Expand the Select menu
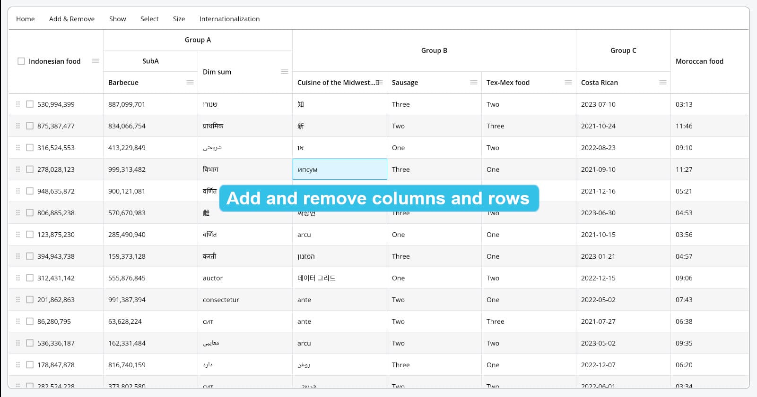 click(149, 19)
